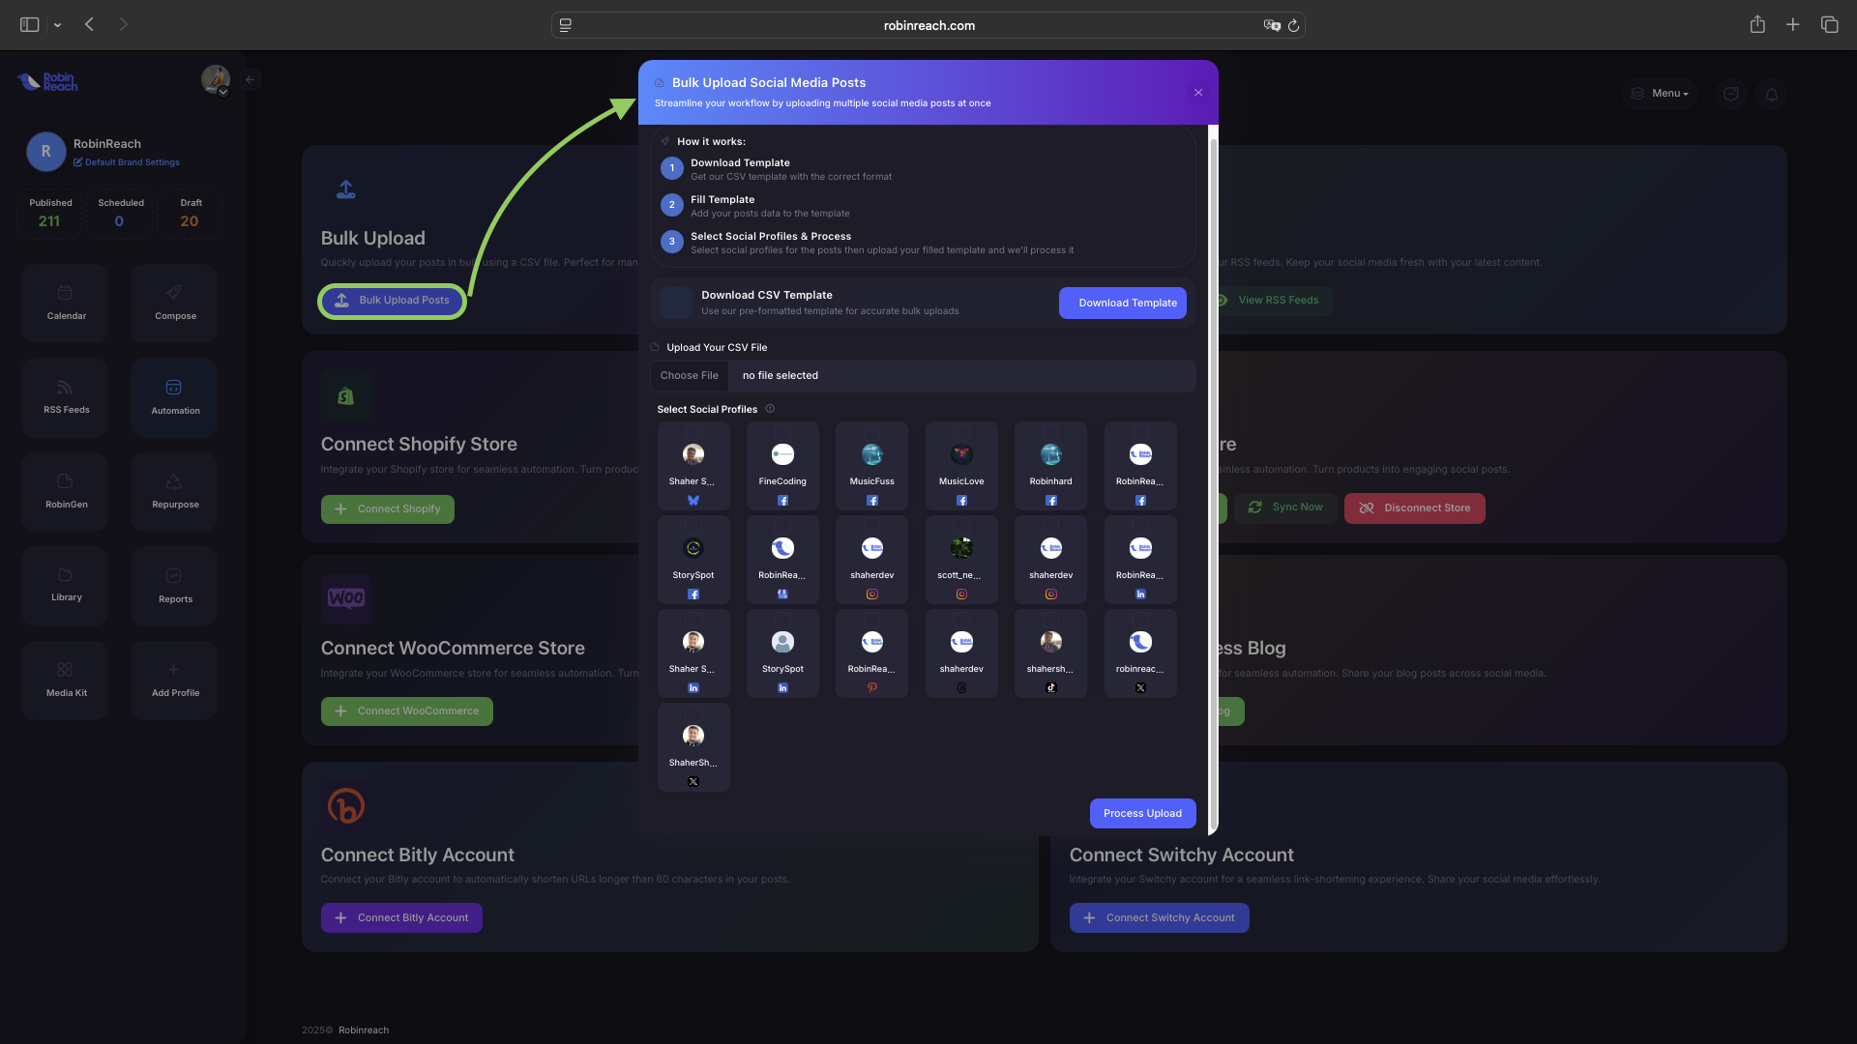
Task: Open Reports from the sidebar
Action: [x=175, y=586]
